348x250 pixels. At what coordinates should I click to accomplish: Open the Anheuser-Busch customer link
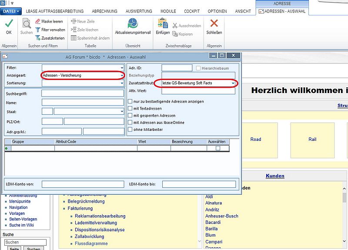222,216
